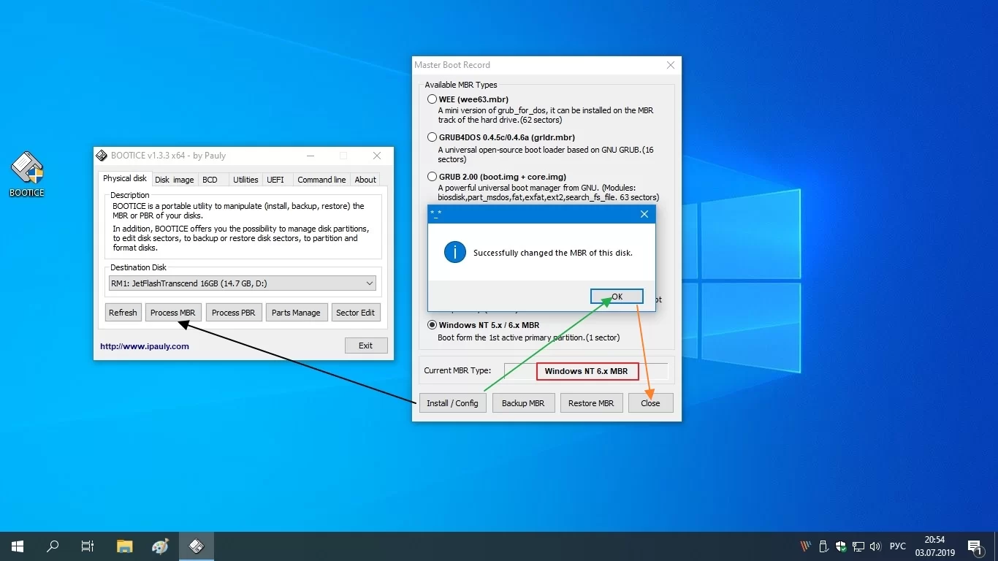Switch the РУС input language indicator

tap(898, 546)
